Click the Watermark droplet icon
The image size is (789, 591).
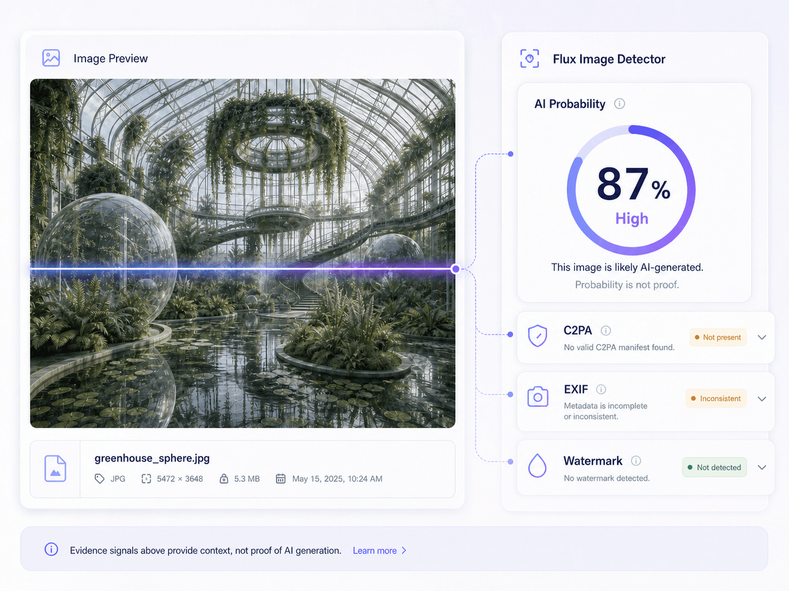(537, 465)
